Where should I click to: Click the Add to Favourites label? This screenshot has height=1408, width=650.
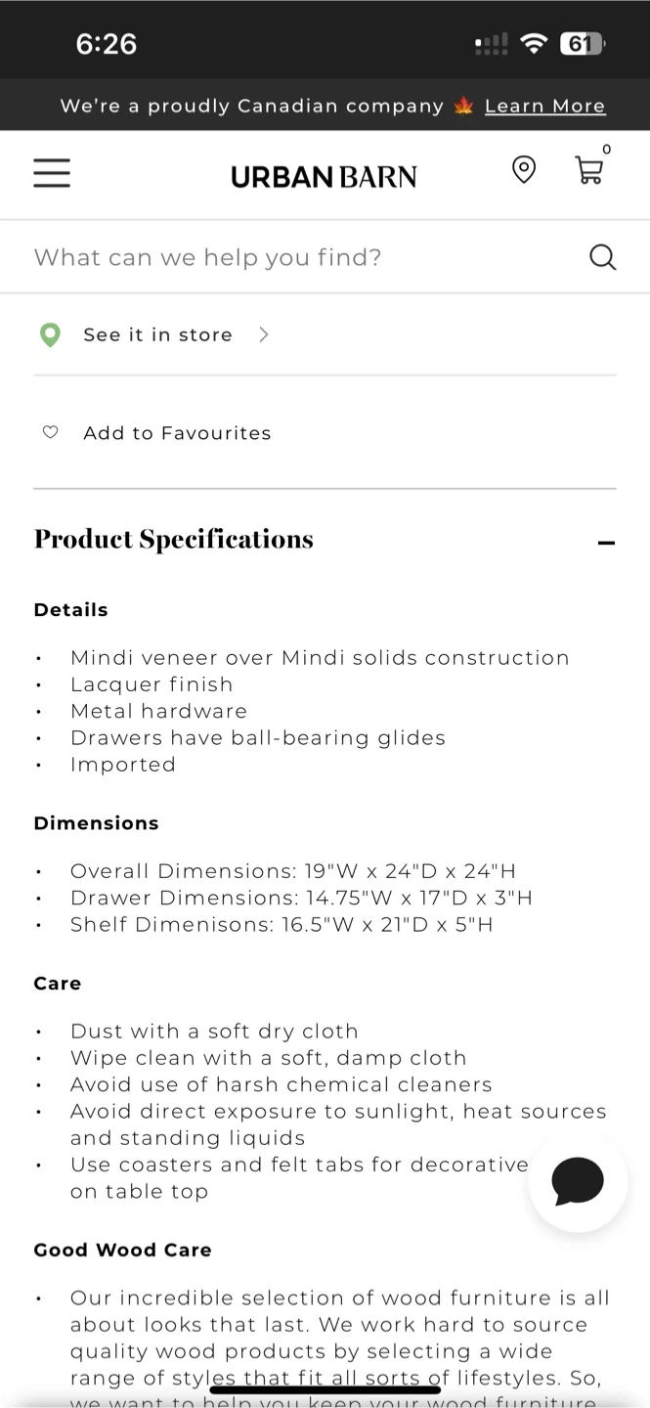(177, 433)
